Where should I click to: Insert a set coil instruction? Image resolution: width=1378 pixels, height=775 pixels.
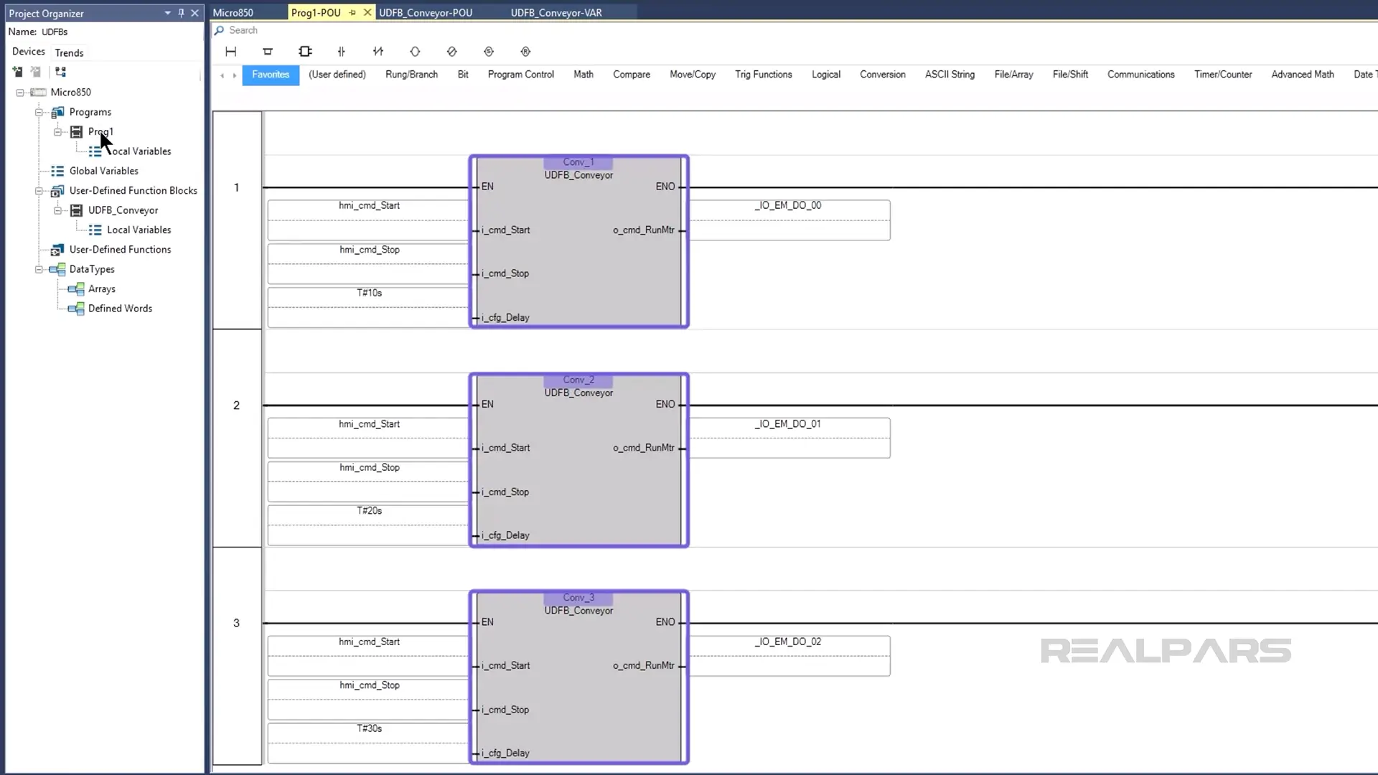pos(489,52)
